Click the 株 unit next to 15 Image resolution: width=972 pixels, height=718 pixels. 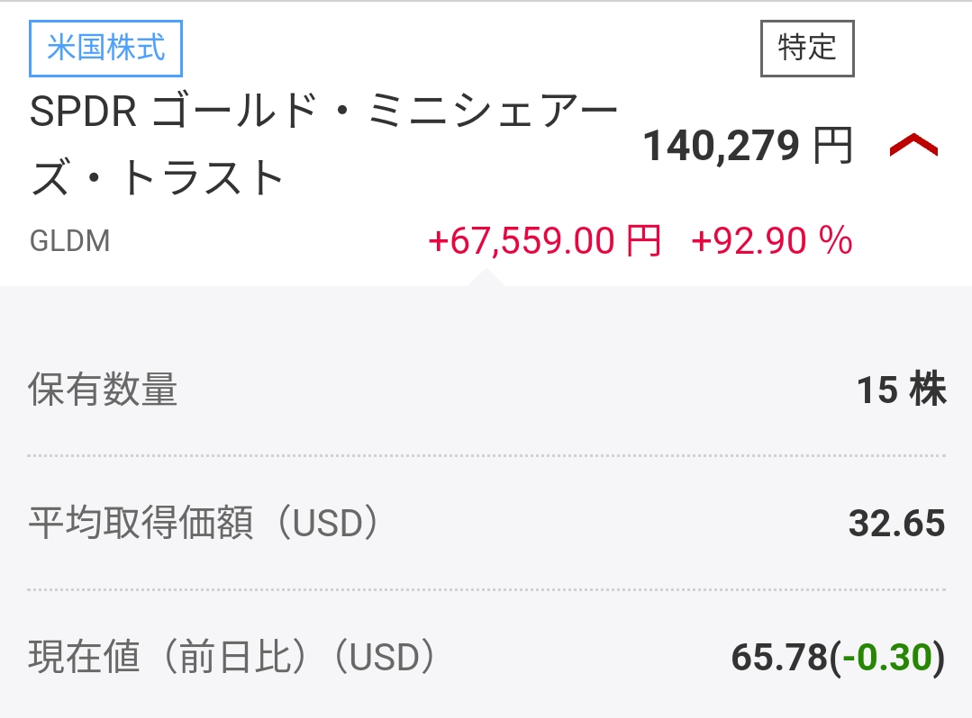(928, 390)
